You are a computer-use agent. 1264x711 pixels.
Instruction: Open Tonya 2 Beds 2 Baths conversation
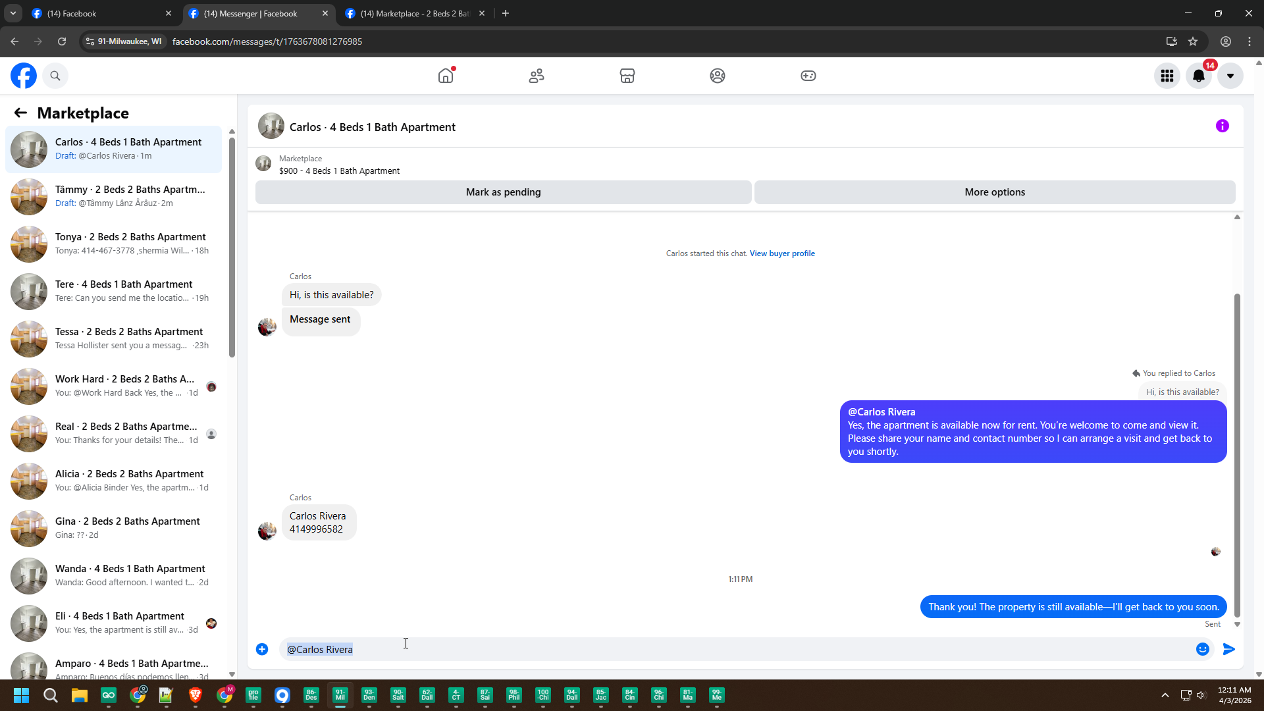pos(113,244)
